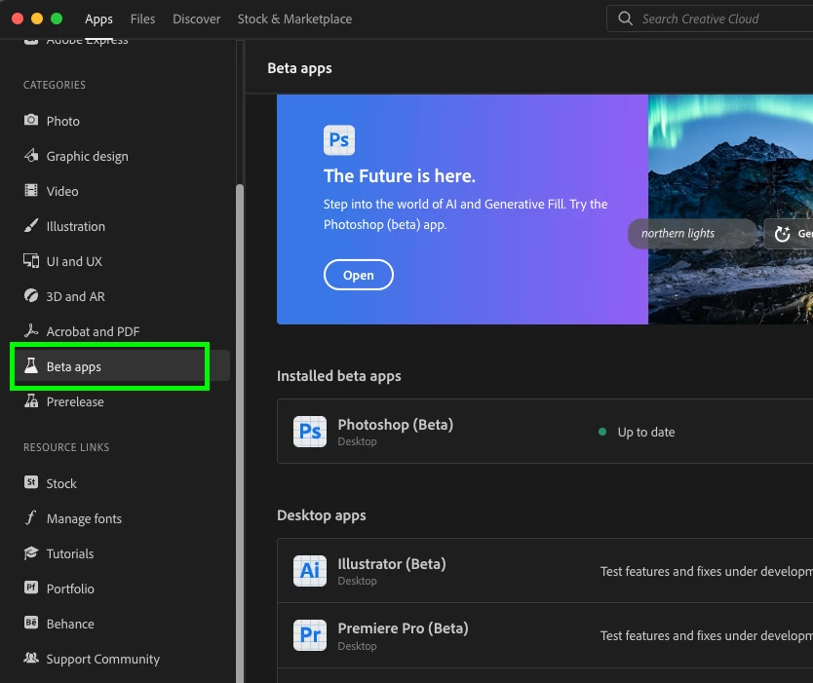Click the Up to date status text
This screenshot has width=813, height=683.
tap(646, 433)
